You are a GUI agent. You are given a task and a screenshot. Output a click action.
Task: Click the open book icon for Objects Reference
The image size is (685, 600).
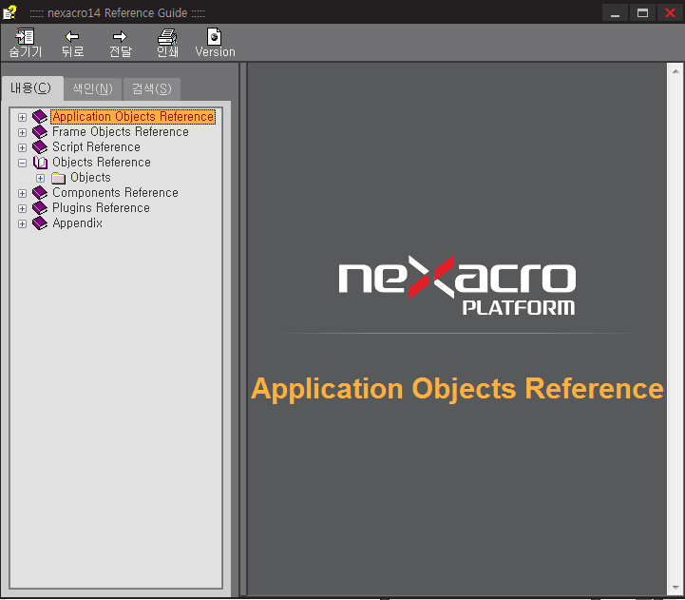tap(40, 163)
